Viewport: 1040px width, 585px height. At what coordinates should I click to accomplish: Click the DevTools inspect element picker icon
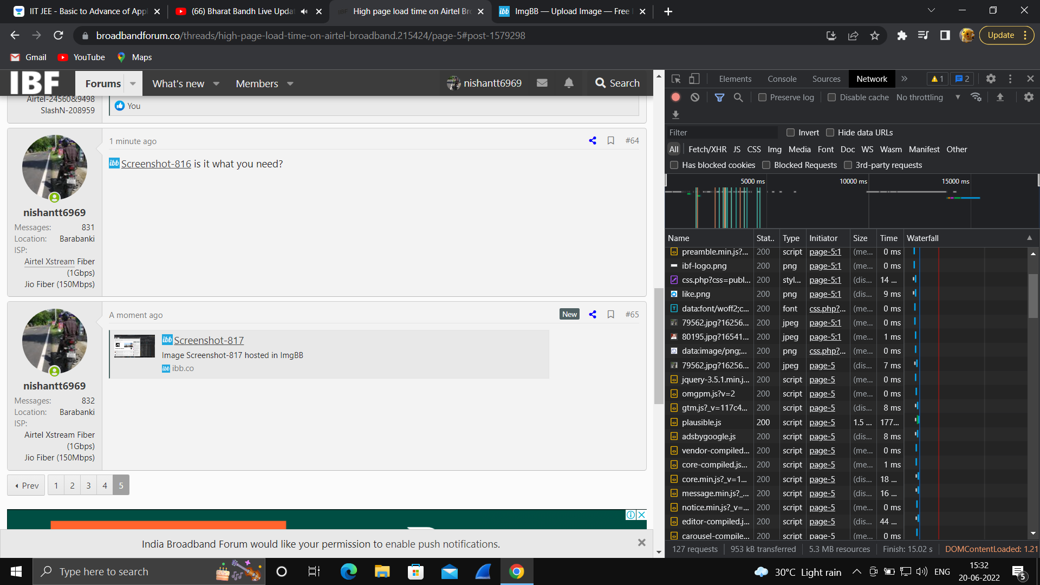point(676,79)
